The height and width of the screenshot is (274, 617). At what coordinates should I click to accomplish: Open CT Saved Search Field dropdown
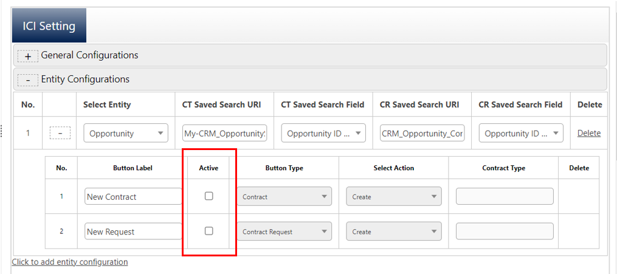point(323,134)
